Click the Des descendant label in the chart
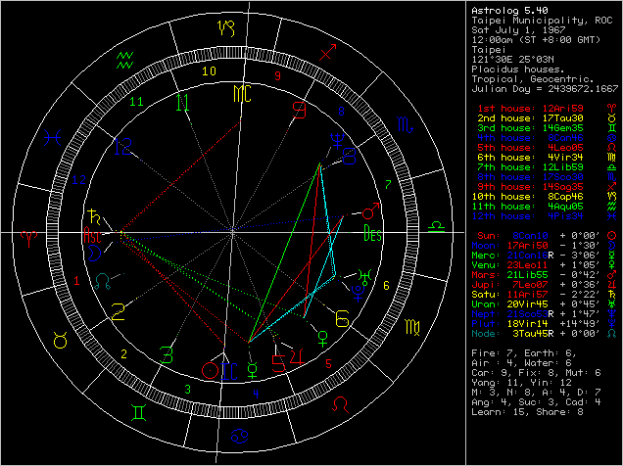 [x=372, y=234]
